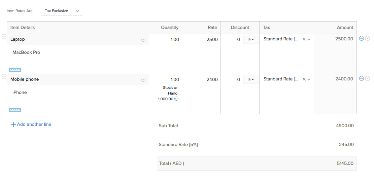This screenshot has height=177, width=374.
Task: Expand Stock on Hand details for iPhone
Action: tap(176, 99)
